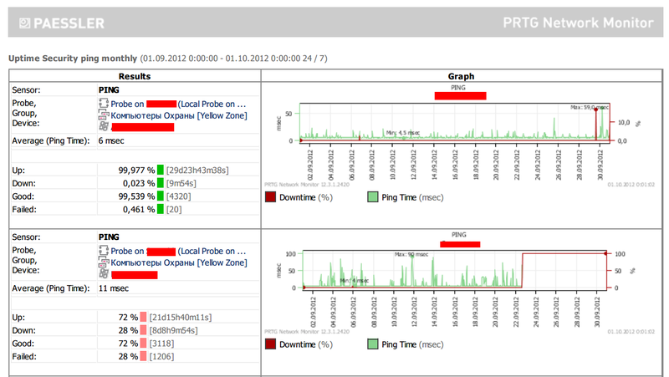
Task: Click the '[20]' failed requests count
Action: (x=174, y=209)
